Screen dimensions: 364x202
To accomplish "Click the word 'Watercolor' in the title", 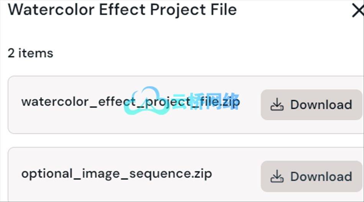I will (51, 9).
